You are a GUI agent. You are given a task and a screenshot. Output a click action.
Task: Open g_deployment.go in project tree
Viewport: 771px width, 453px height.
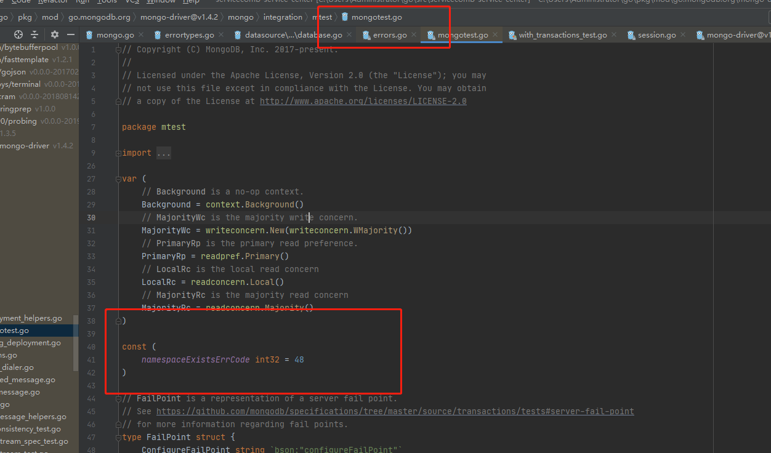tap(31, 343)
